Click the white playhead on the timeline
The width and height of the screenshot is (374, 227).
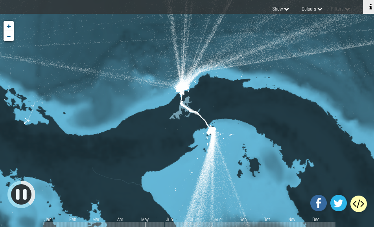(x=146, y=224)
